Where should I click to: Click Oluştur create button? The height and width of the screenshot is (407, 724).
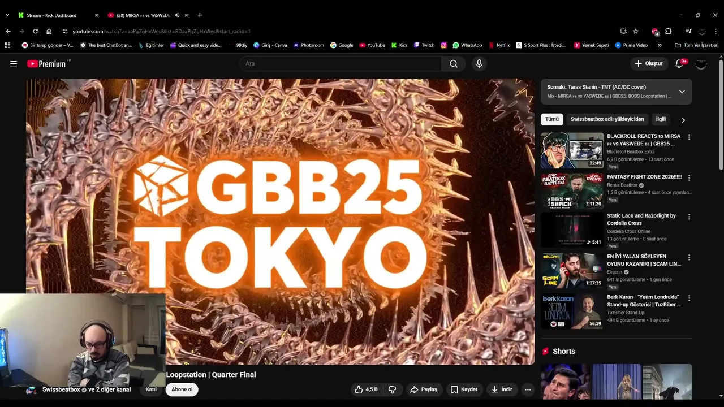[648, 64]
